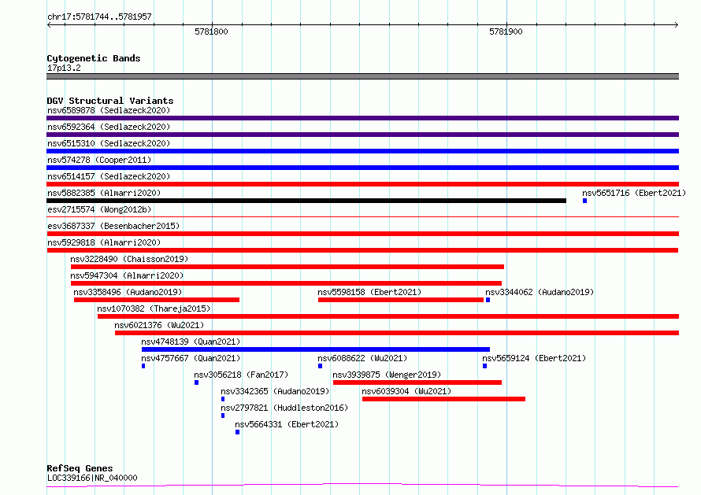Select nsv3344062 (Audano2019) label
This screenshot has height=495, width=701.
pos(540,292)
